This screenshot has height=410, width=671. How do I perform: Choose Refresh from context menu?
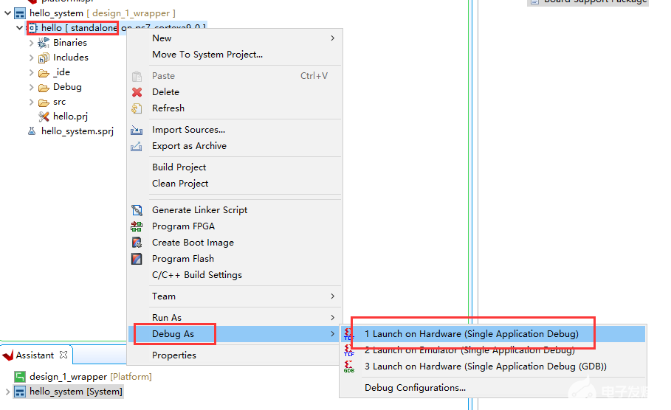tap(235, 108)
